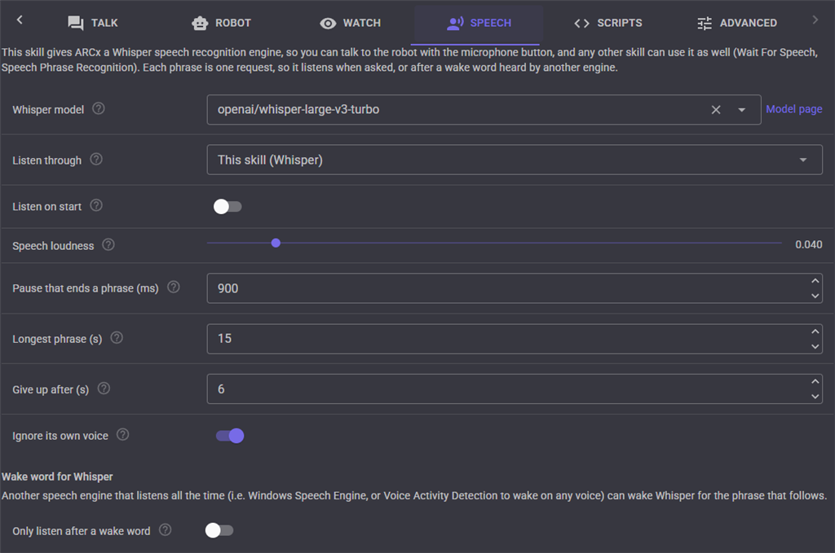Click the openai/whisper-large-v3-turbo model text

point(298,109)
